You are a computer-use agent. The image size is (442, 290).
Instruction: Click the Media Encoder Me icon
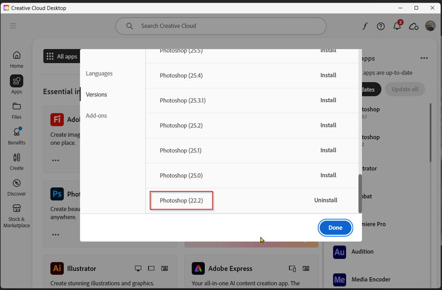[339, 279]
